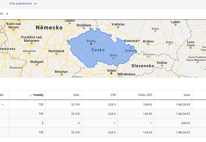Click the Vídeň capital marker on map
206x142 pixels.
[111, 73]
